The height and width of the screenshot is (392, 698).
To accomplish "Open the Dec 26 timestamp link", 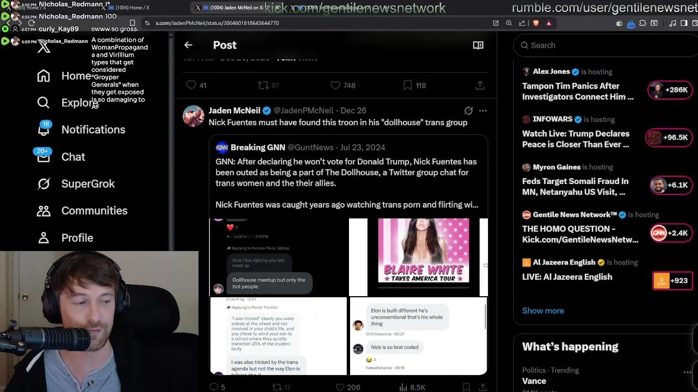I will tap(353, 111).
